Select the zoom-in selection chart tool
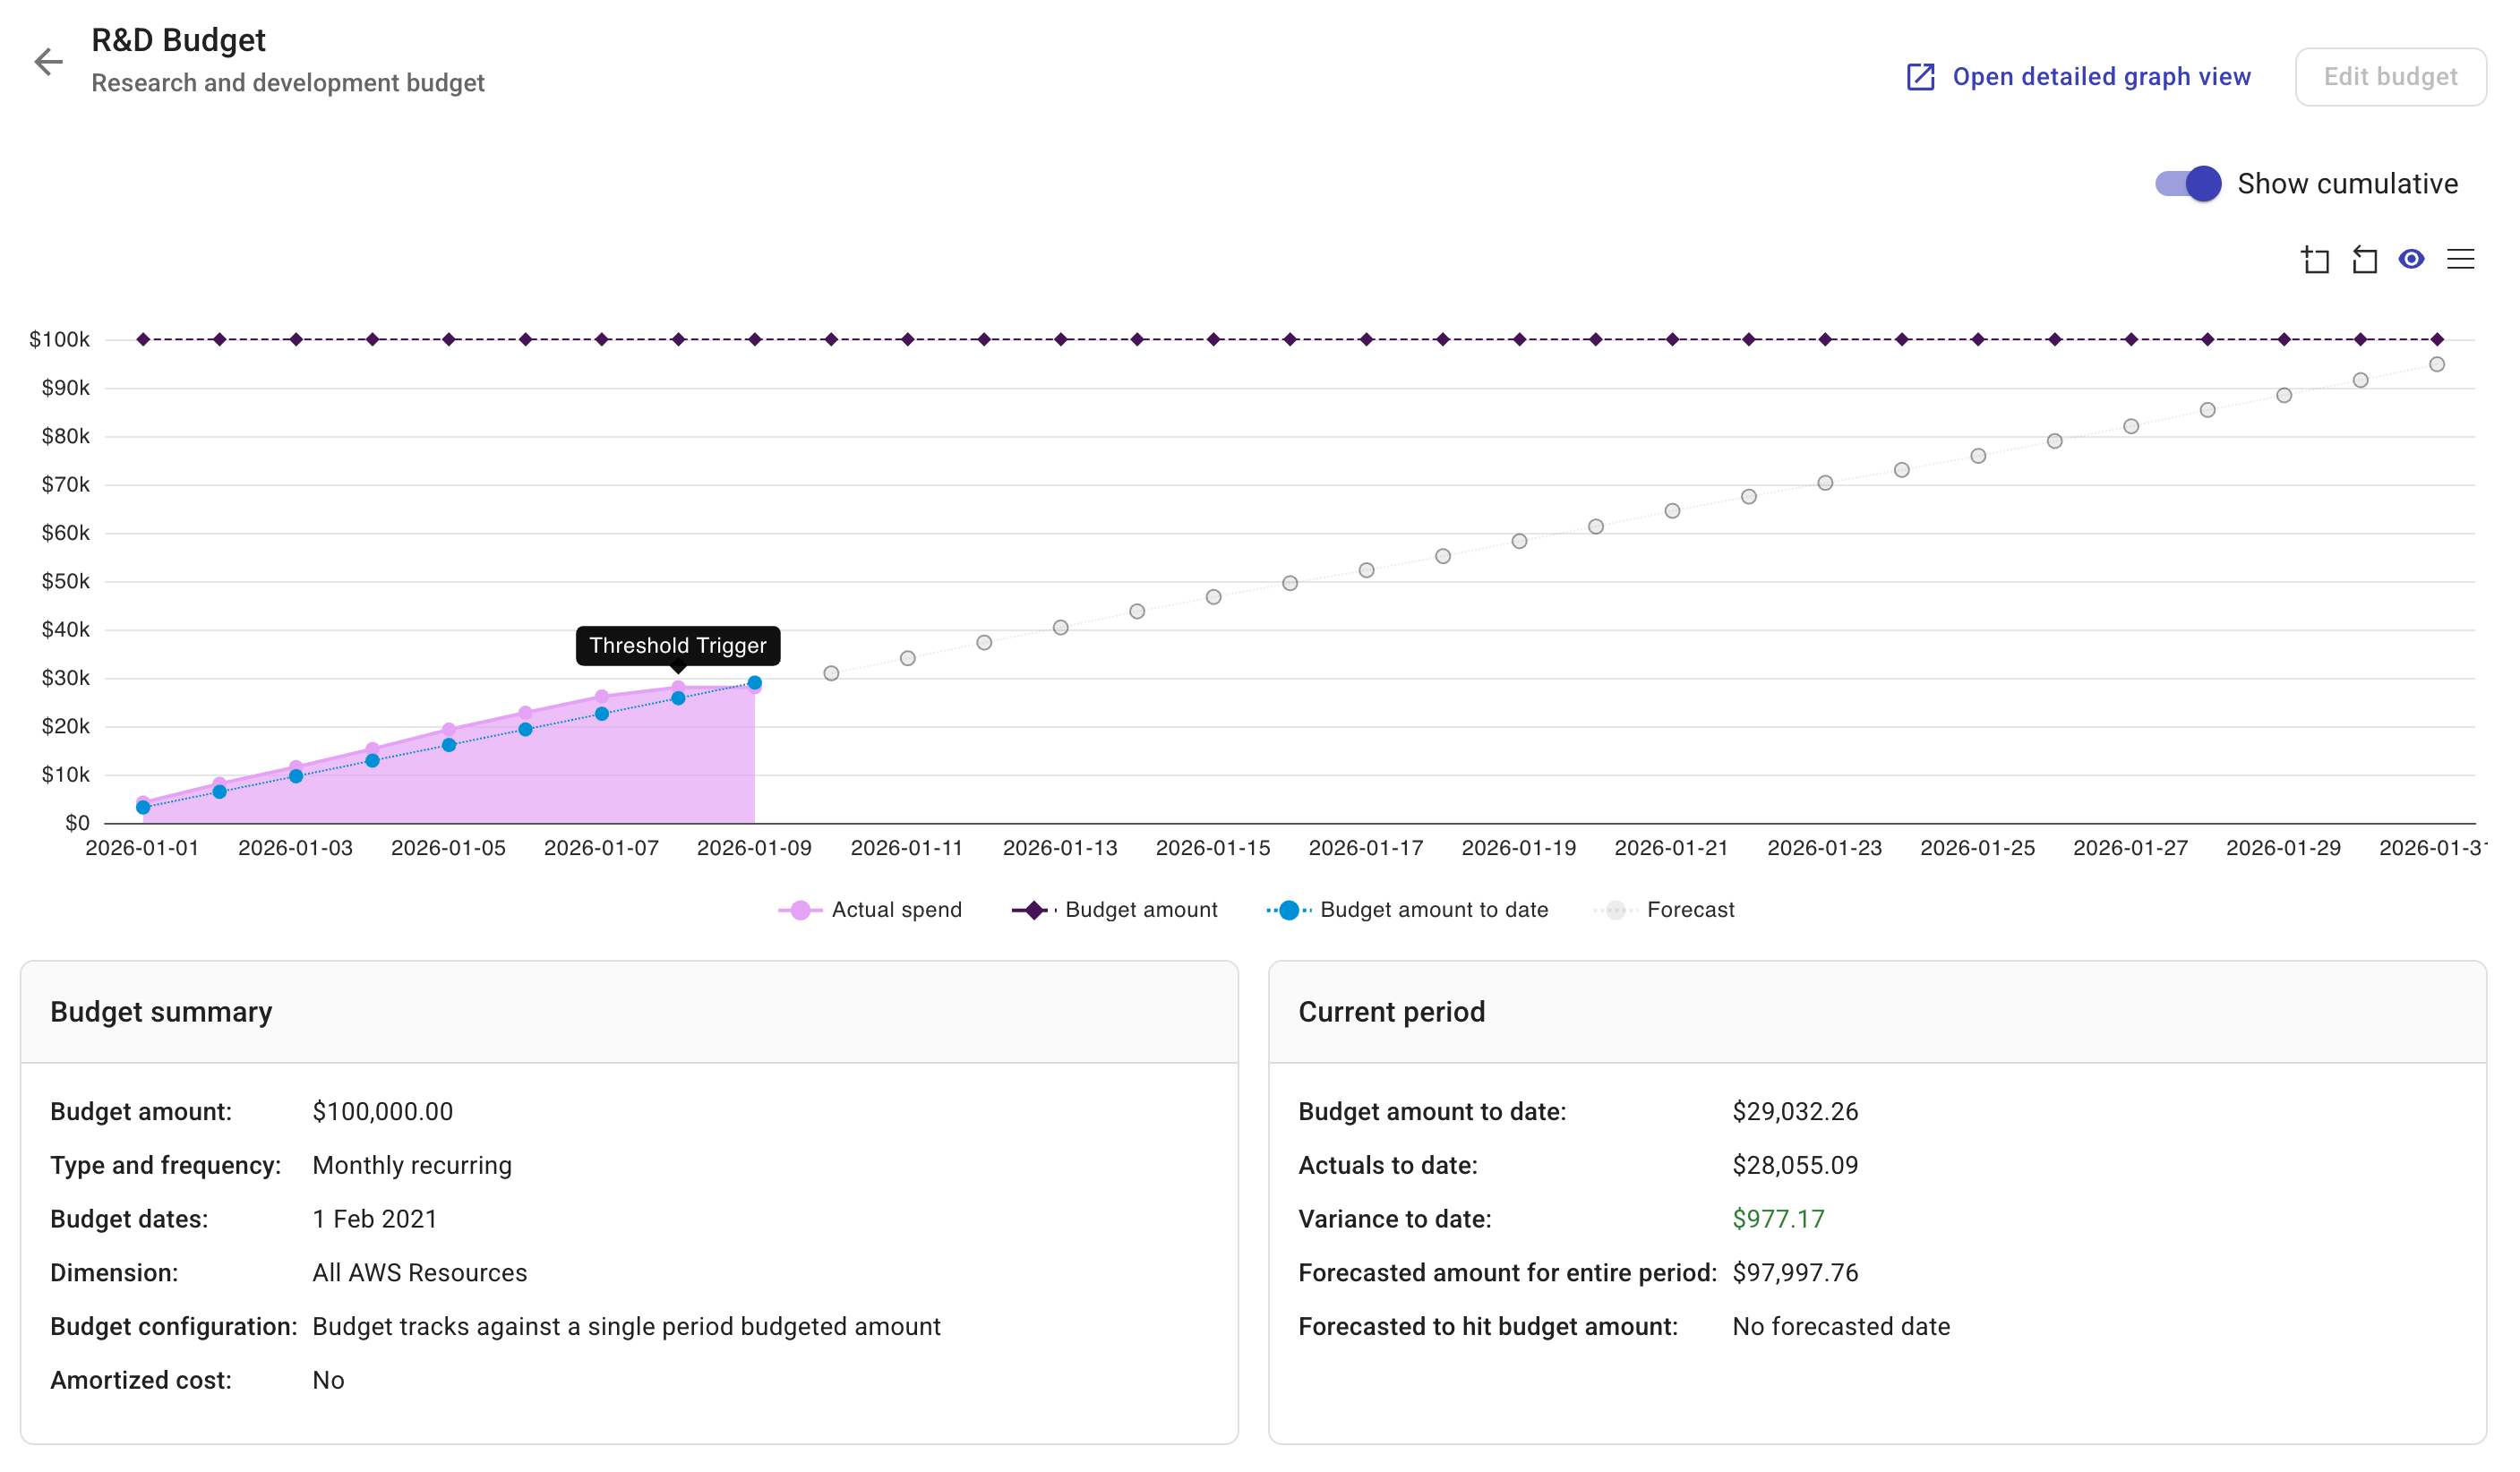2520x1472 pixels. point(2315,260)
